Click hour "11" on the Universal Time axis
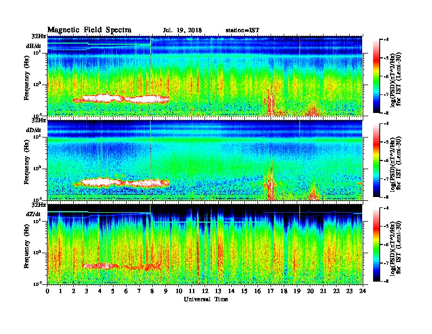The height and width of the screenshot is (334, 432). [x=192, y=291]
